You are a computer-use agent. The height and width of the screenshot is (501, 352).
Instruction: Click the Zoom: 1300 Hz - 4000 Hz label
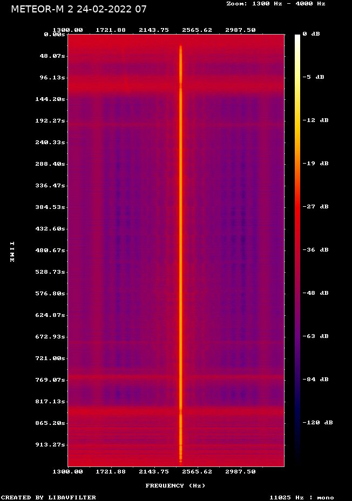point(276,4)
